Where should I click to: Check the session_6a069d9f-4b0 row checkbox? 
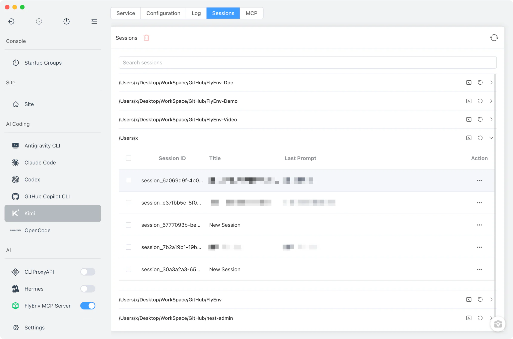[x=129, y=181]
